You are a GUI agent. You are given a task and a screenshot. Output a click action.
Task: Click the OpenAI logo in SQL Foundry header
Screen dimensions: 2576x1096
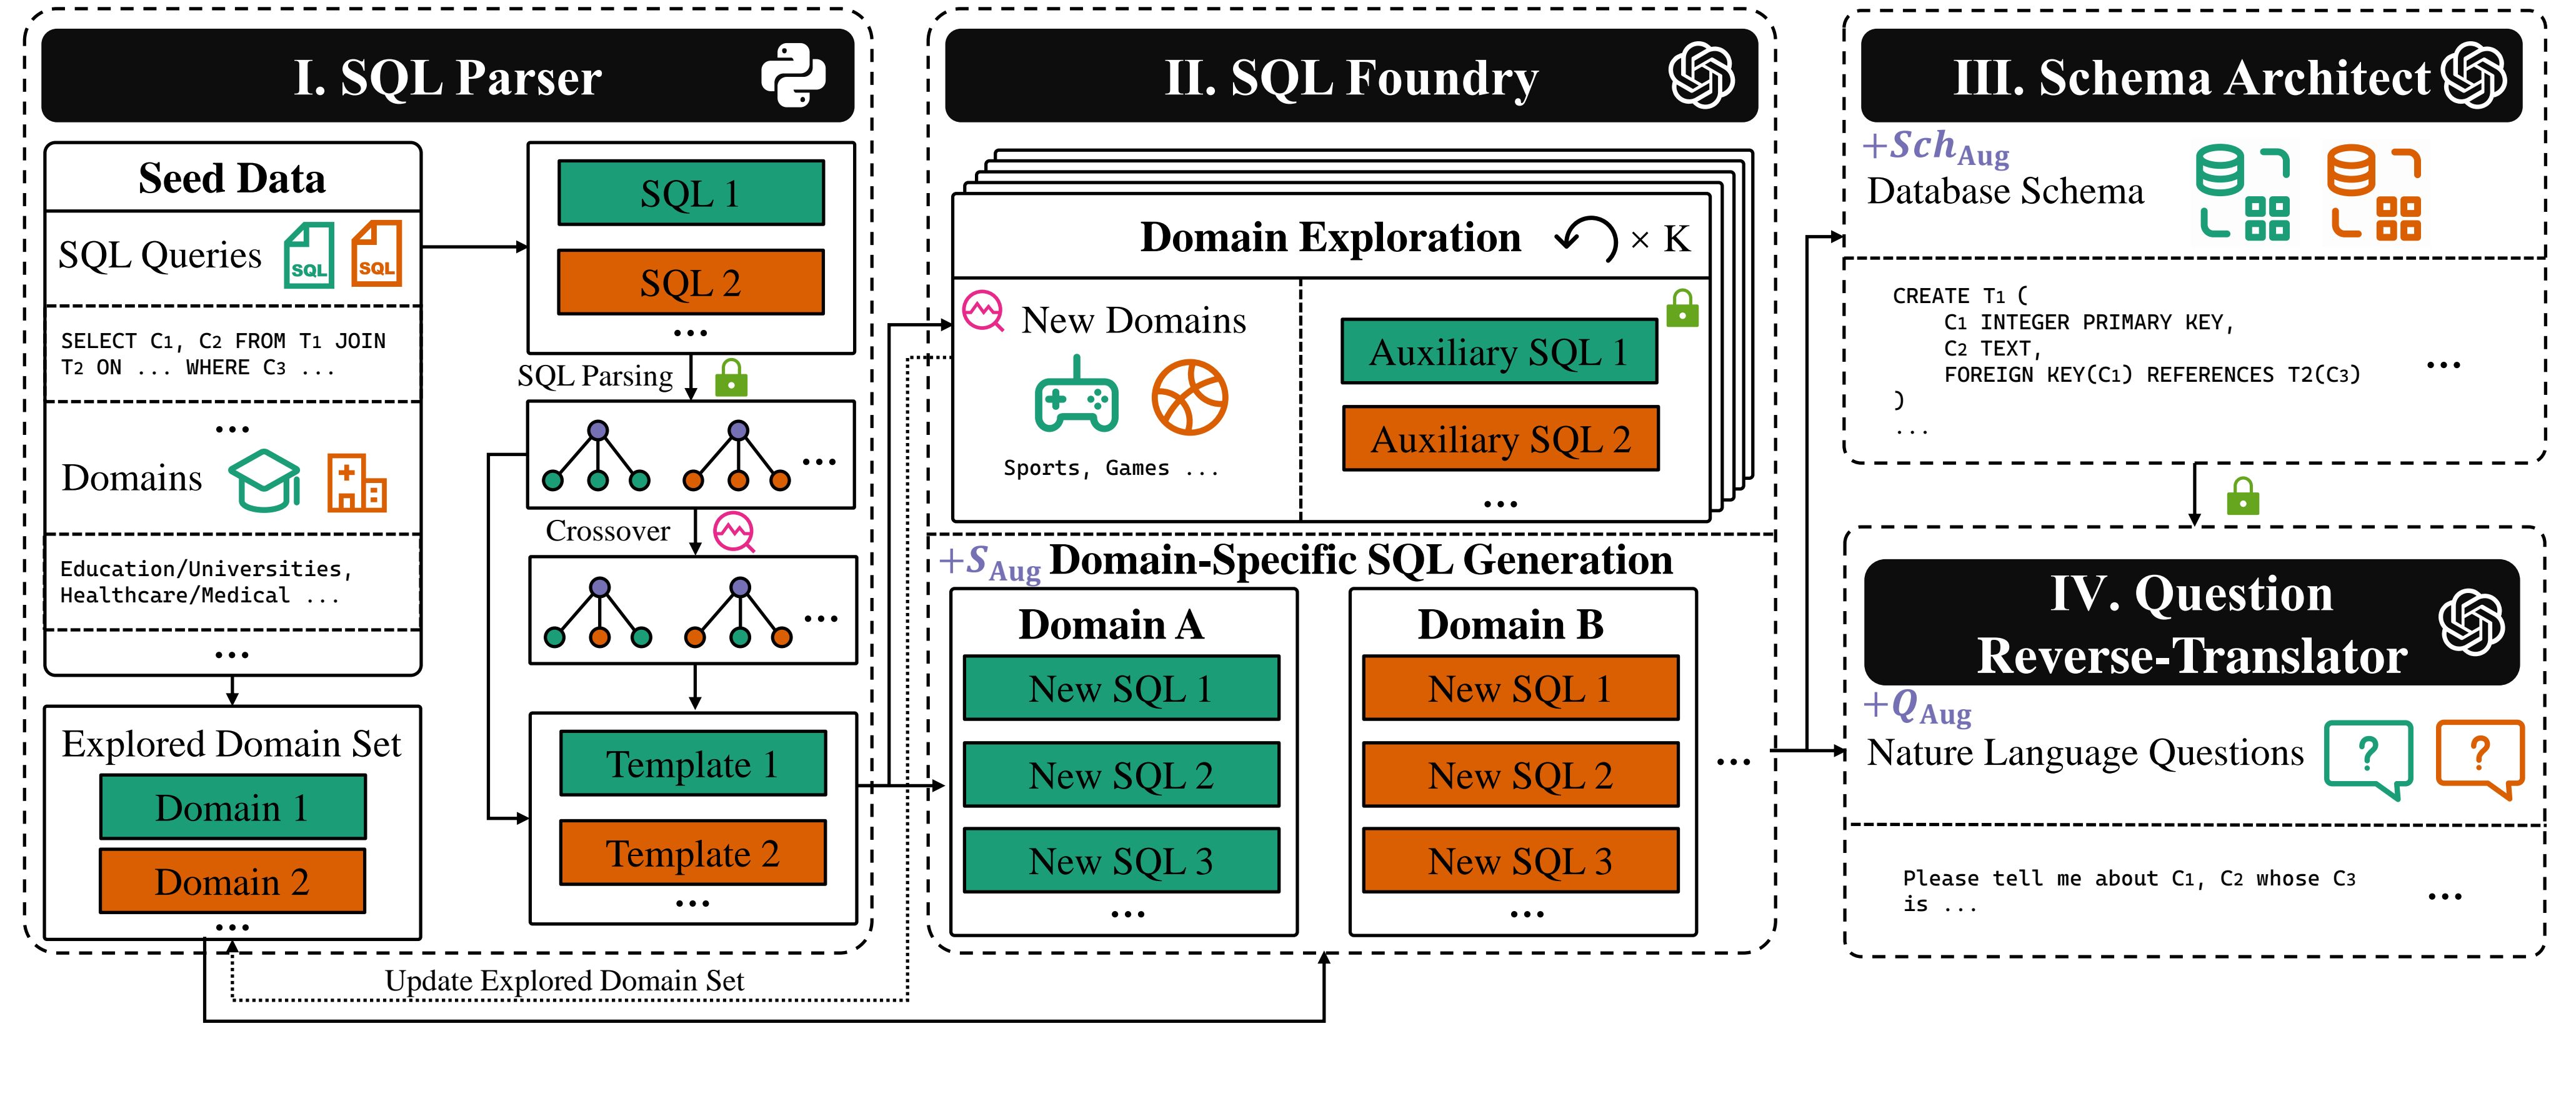point(1701,76)
